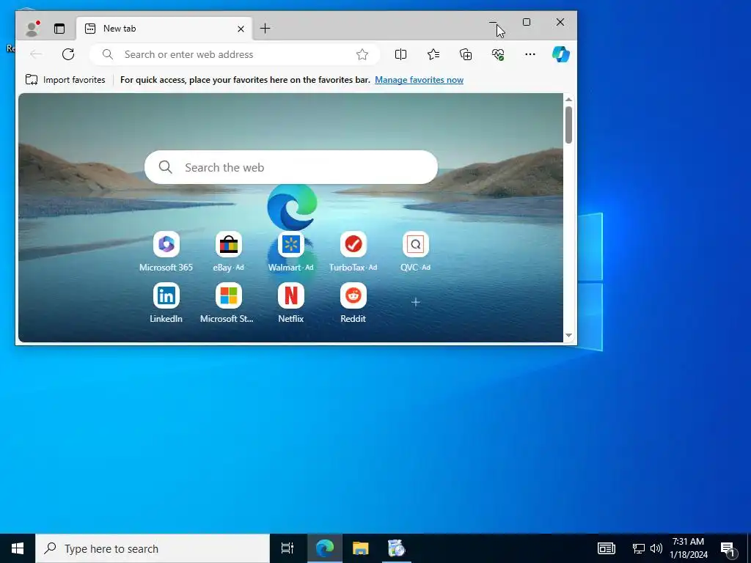The width and height of the screenshot is (751, 563).
Task: Open Task View on the taskbar
Action: click(x=287, y=548)
